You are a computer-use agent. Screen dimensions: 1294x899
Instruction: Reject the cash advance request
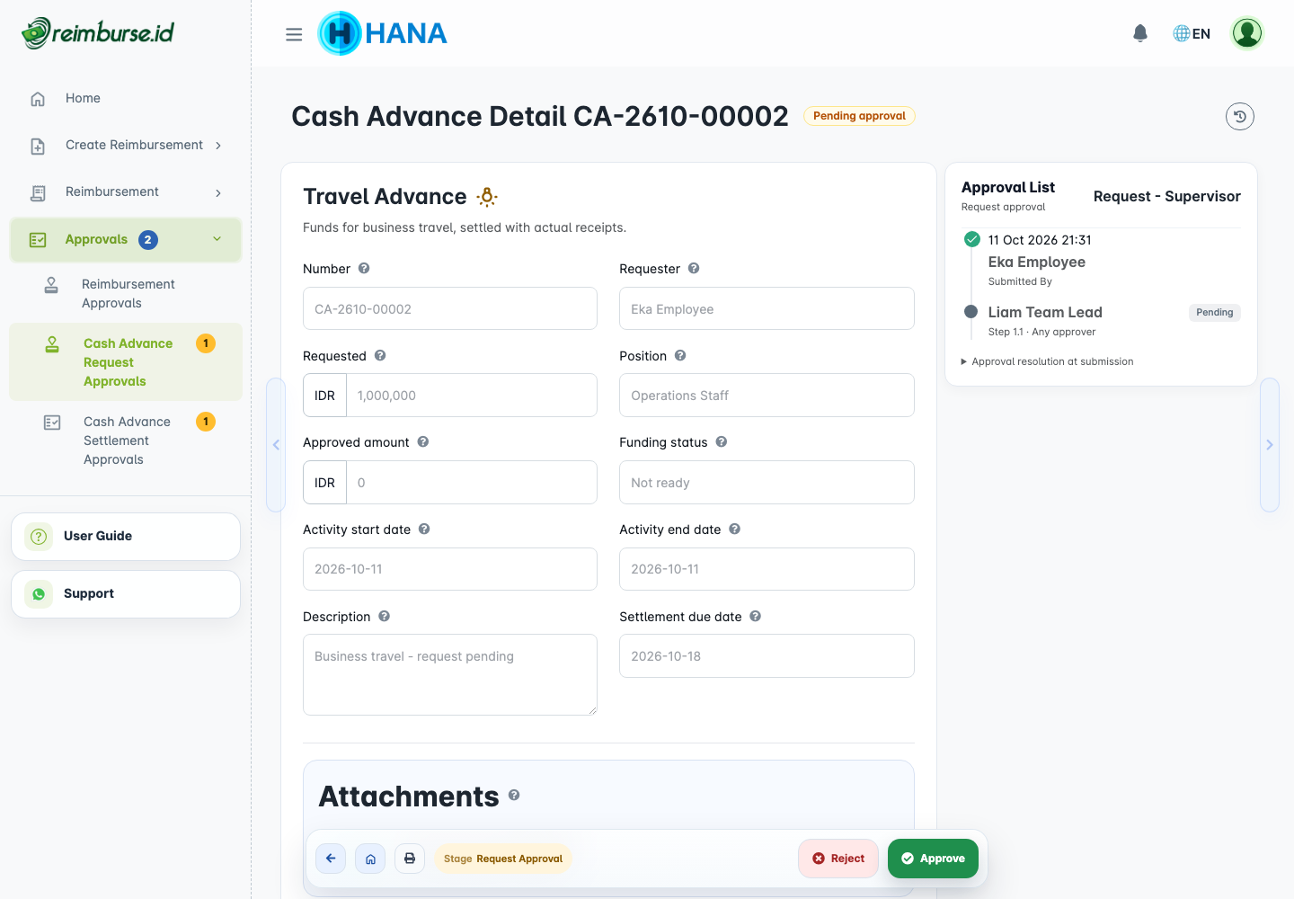[x=838, y=859]
